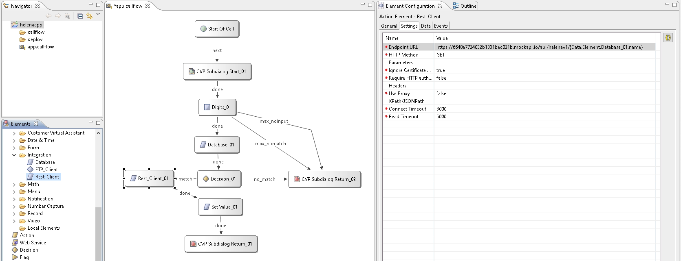Select the Rest_Client_01 node in callflow
This screenshot has height=261, width=681.
[x=149, y=178]
